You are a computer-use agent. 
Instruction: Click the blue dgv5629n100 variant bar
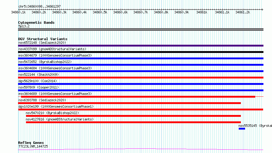click(141, 84)
